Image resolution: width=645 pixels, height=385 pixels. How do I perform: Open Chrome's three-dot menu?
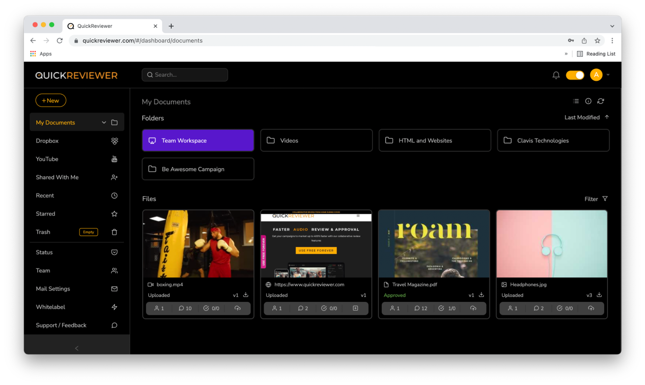point(612,41)
